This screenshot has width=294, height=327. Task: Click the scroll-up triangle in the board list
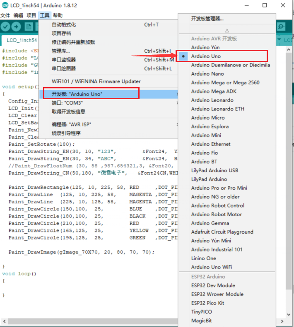click(227, 31)
